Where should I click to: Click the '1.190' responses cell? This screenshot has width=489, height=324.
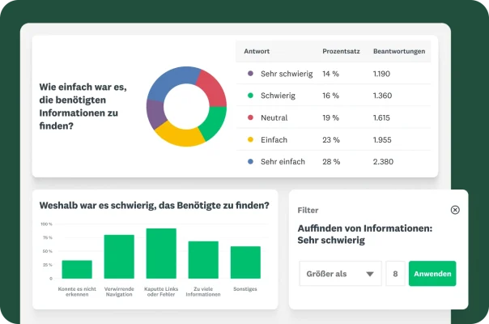click(x=381, y=74)
